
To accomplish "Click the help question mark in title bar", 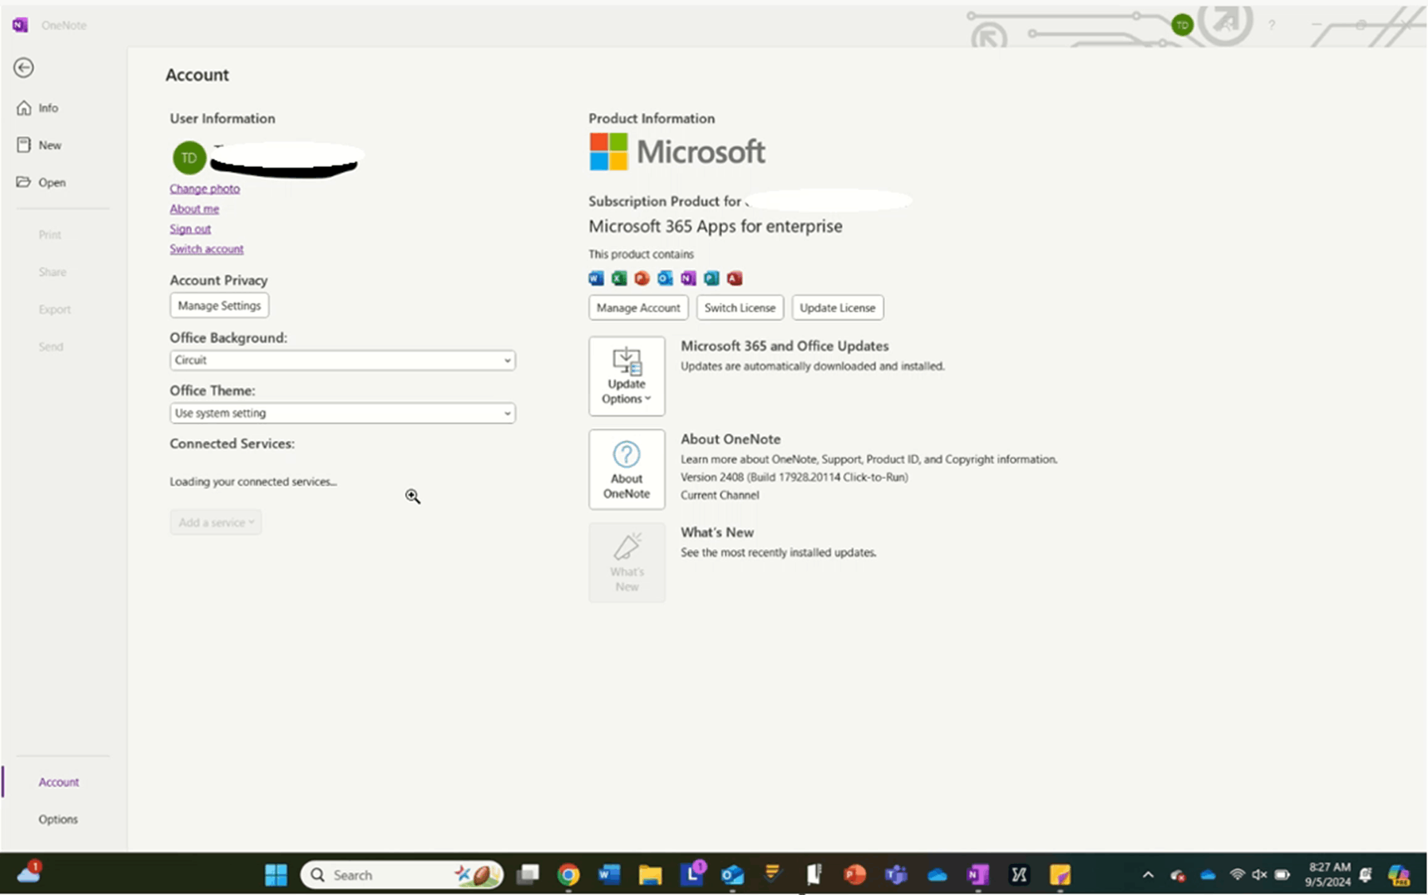I will click(1272, 25).
